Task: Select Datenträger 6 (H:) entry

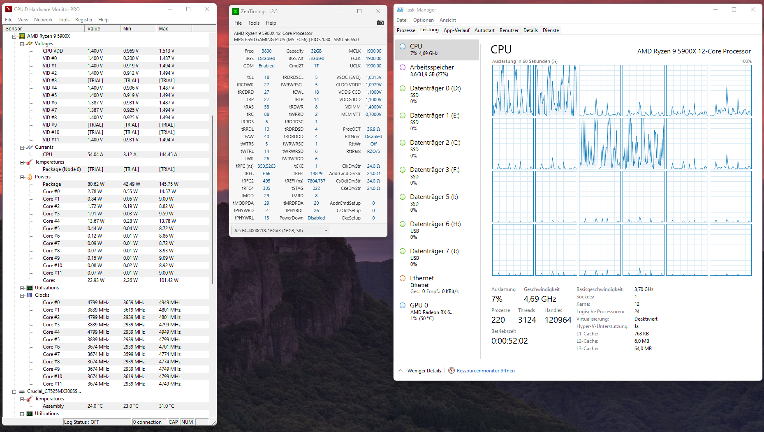Action: pos(438,230)
